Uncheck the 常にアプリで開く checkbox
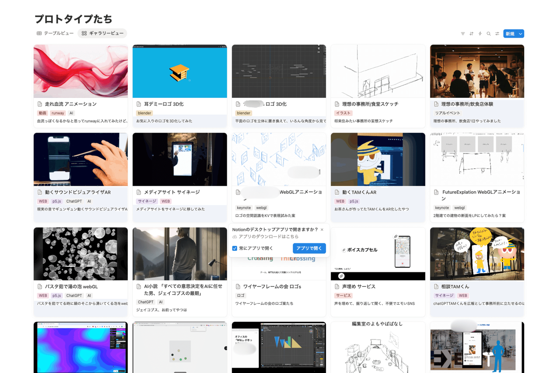 [234, 248]
